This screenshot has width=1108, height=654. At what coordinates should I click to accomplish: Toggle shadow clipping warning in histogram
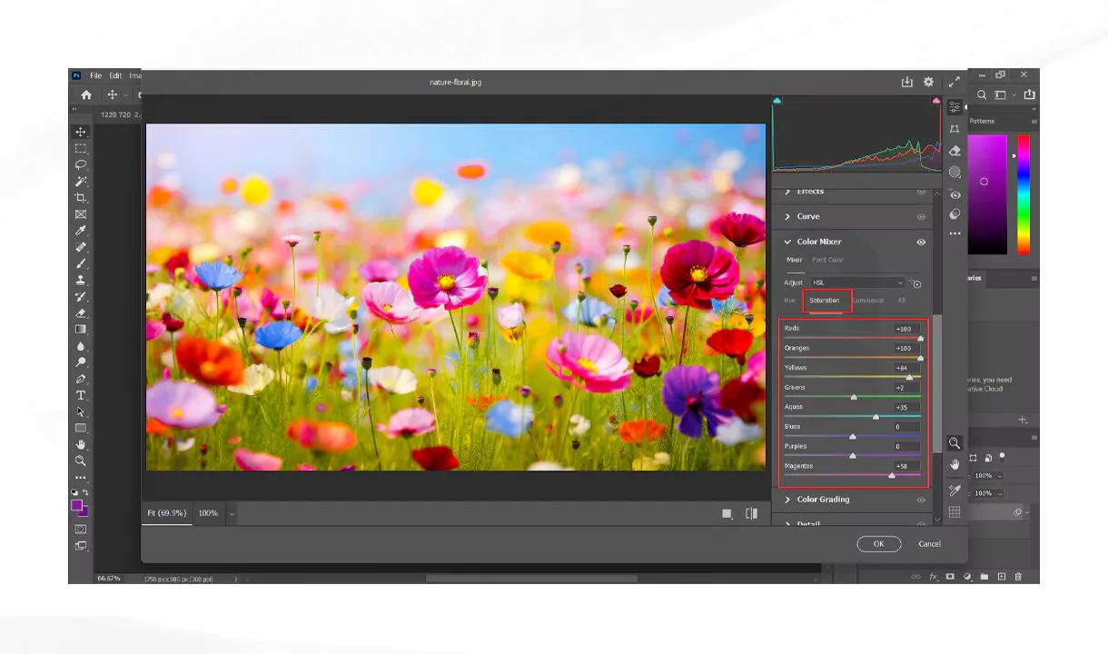[777, 101]
